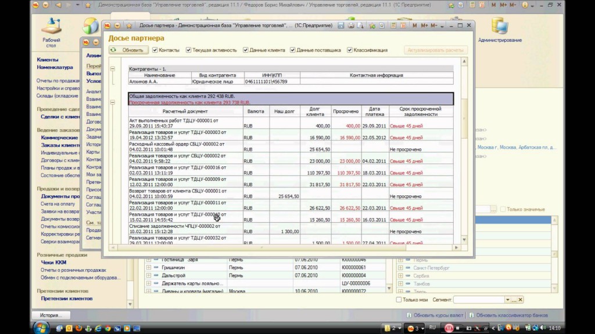
Task: Switch keyboard language via RU indicator
Action: [432, 328]
